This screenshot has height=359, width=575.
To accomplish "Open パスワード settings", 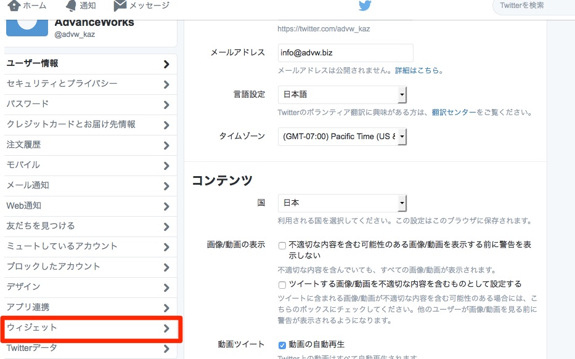I will click(x=91, y=105).
